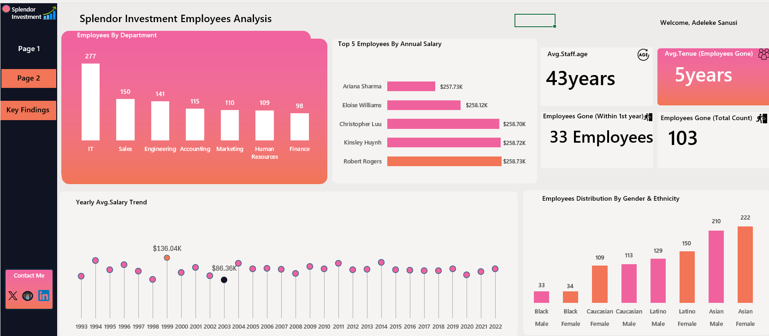Click Ariana Sharma's salary bar

click(411, 87)
